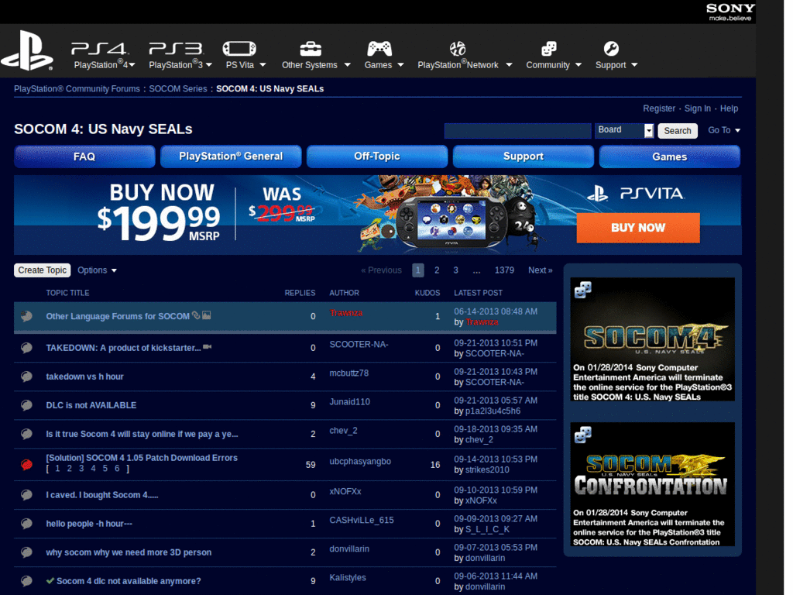Sort by the REPLIES column header
793x595 pixels.
point(300,293)
